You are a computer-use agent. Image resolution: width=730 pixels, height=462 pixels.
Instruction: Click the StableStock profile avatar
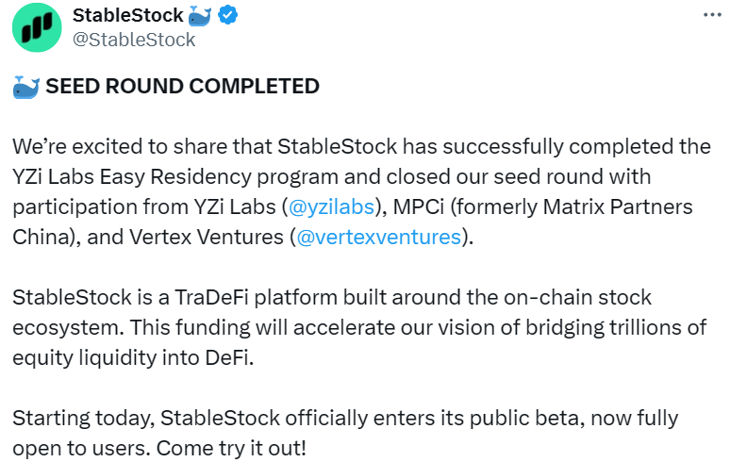point(37,27)
